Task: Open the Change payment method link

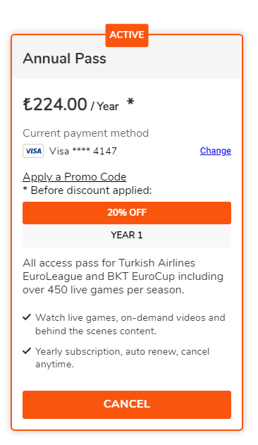Action: click(x=216, y=151)
